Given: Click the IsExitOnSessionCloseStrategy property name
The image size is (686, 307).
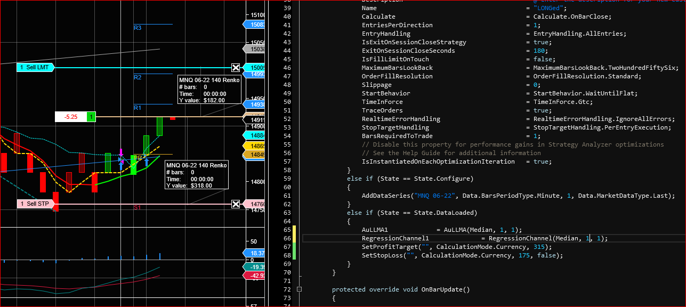Looking at the screenshot, I should point(414,42).
